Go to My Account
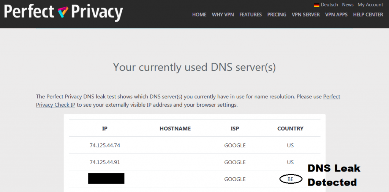This screenshot has width=389, height=192. point(370,5)
